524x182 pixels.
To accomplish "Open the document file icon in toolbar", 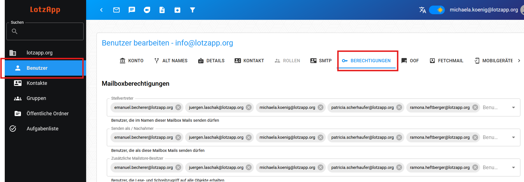I will pyautogui.click(x=162, y=10).
